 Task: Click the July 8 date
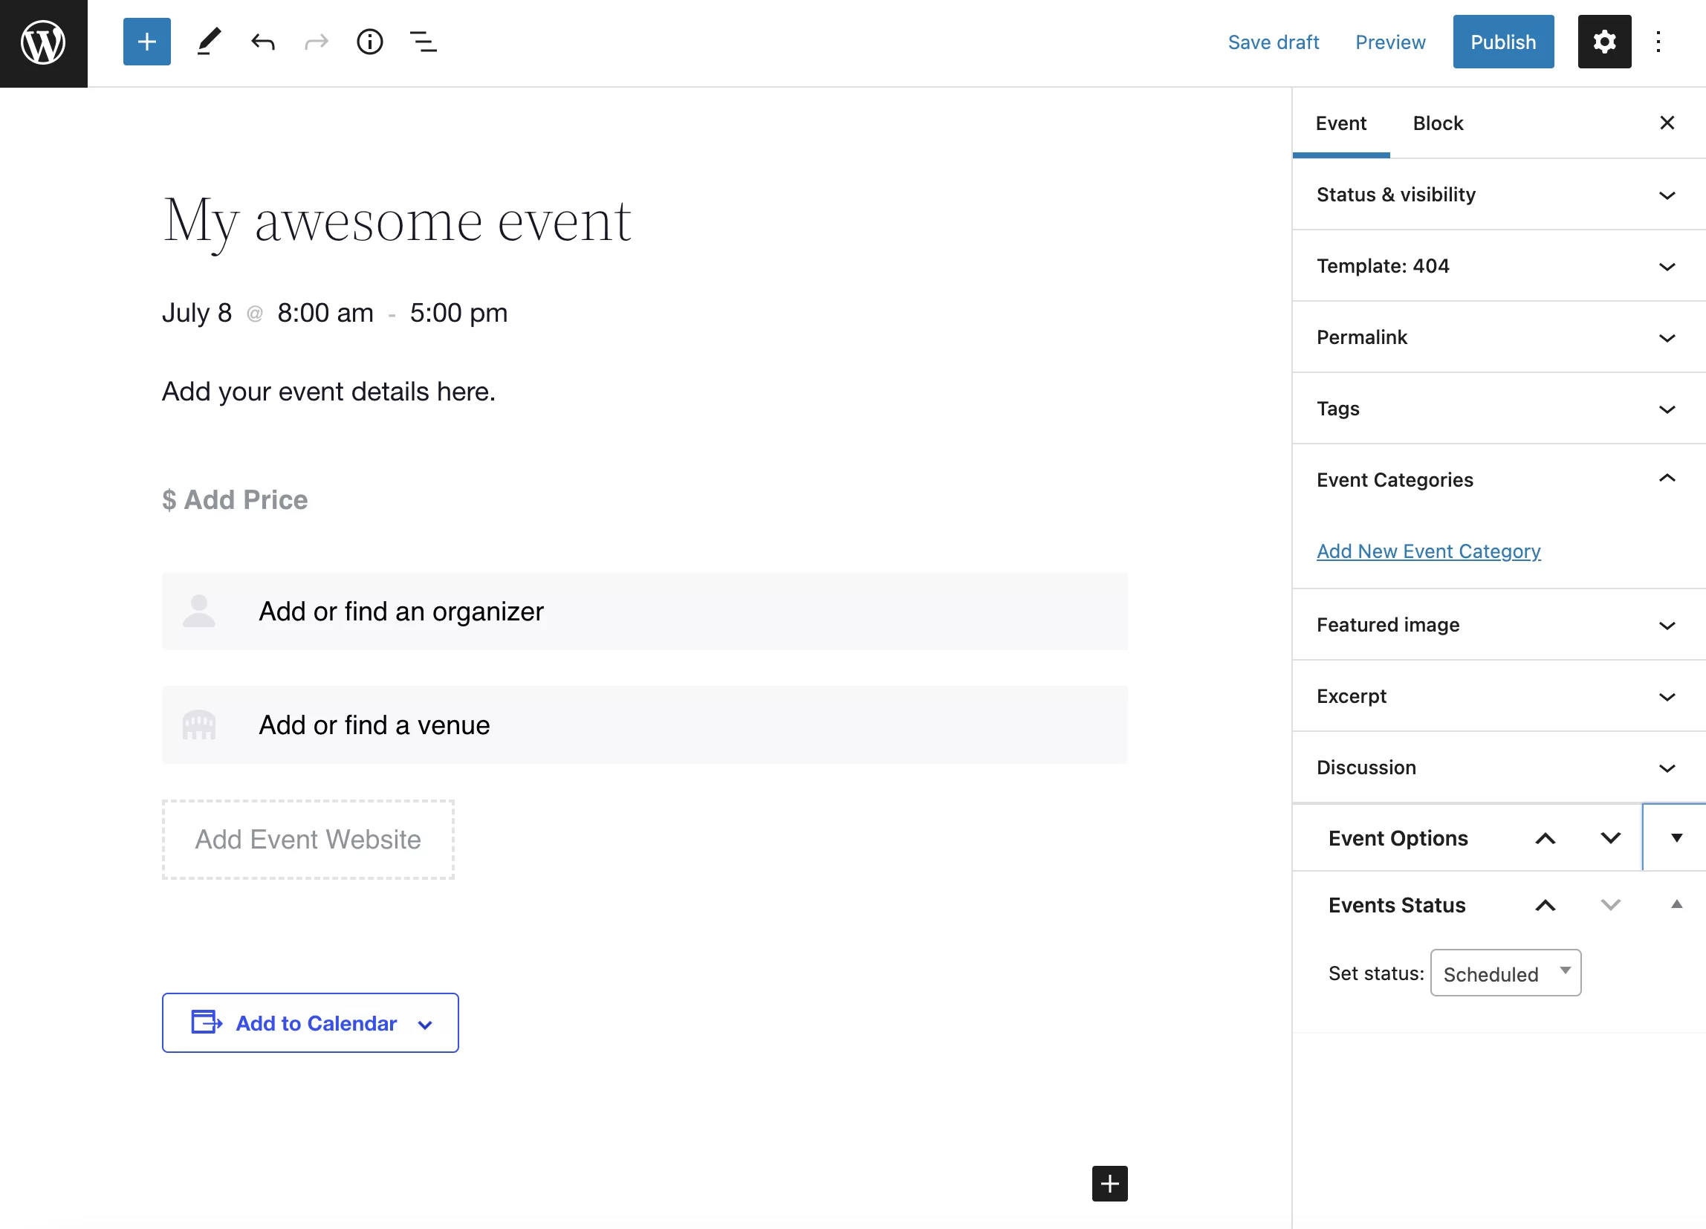pos(197,313)
